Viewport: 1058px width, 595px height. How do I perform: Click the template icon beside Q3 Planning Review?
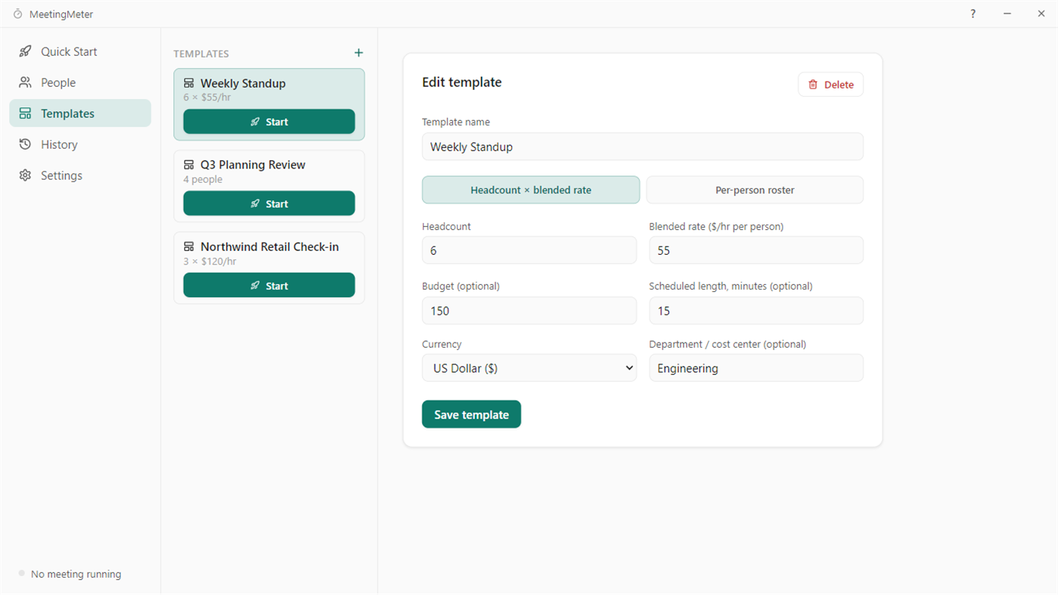[189, 165]
